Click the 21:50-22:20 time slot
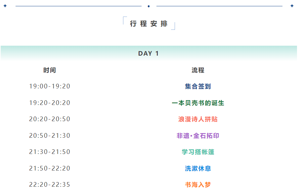This screenshot has width=299, height=195. tap(50, 169)
